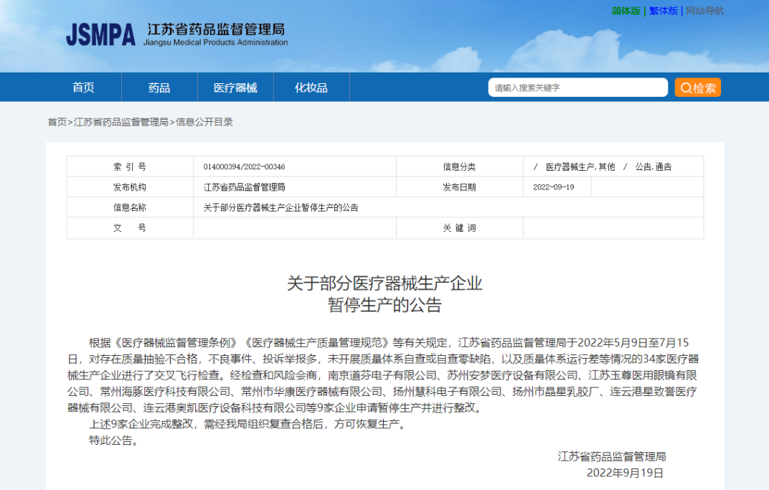Select the 医疗器械 navigation menu item
Screen dimensions: 769x490
[235, 88]
